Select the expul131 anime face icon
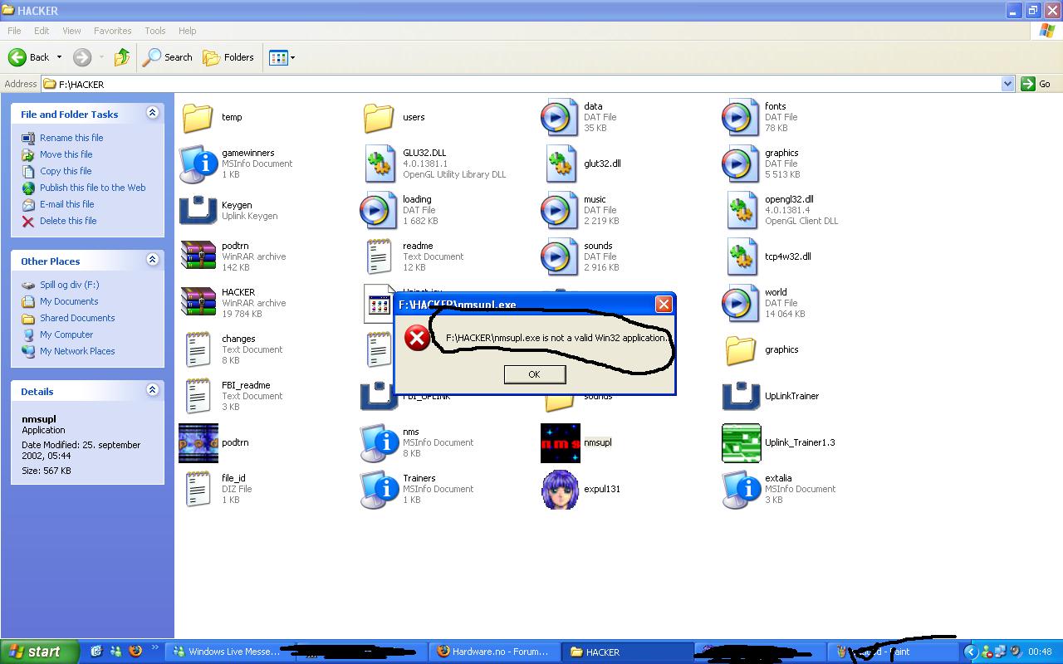The image size is (1063, 664). point(561,490)
